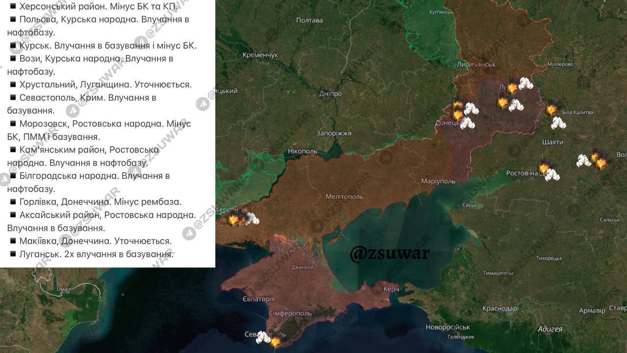This screenshot has height=353, width=627.
Task: Click the explosion marker at Sevastopol
Action: pos(275,342)
